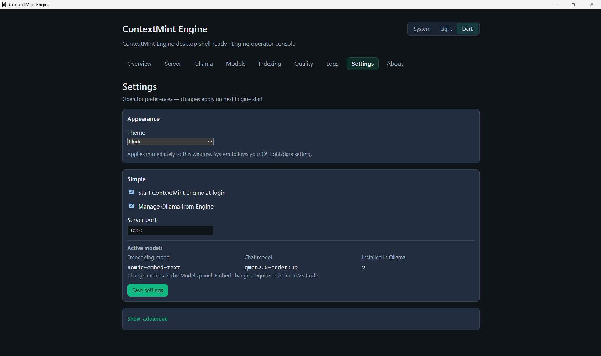The width and height of the screenshot is (601, 356).
Task: Go to the Server tab
Action: [173, 64]
